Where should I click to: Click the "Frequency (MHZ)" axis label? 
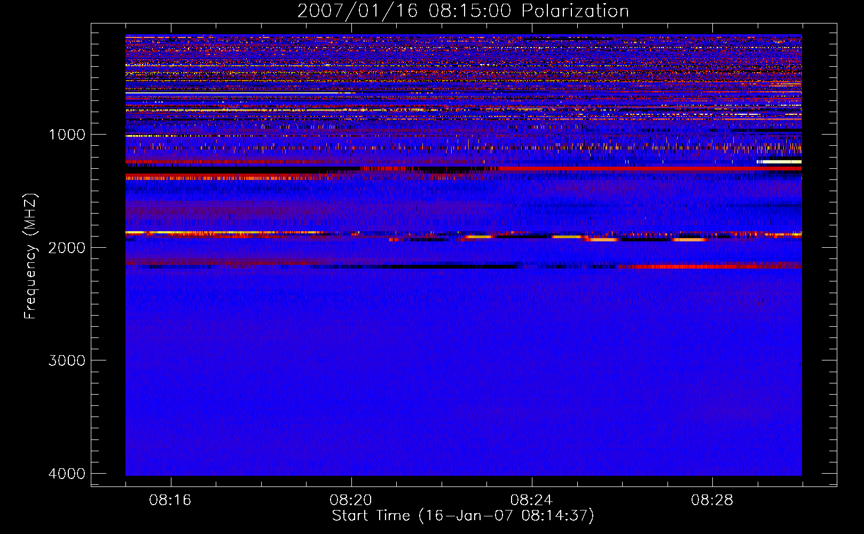tap(30, 256)
